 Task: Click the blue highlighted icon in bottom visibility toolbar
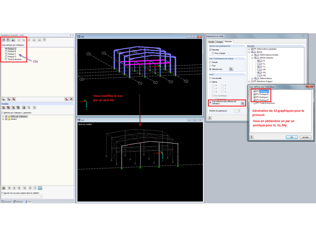click(x=40, y=188)
